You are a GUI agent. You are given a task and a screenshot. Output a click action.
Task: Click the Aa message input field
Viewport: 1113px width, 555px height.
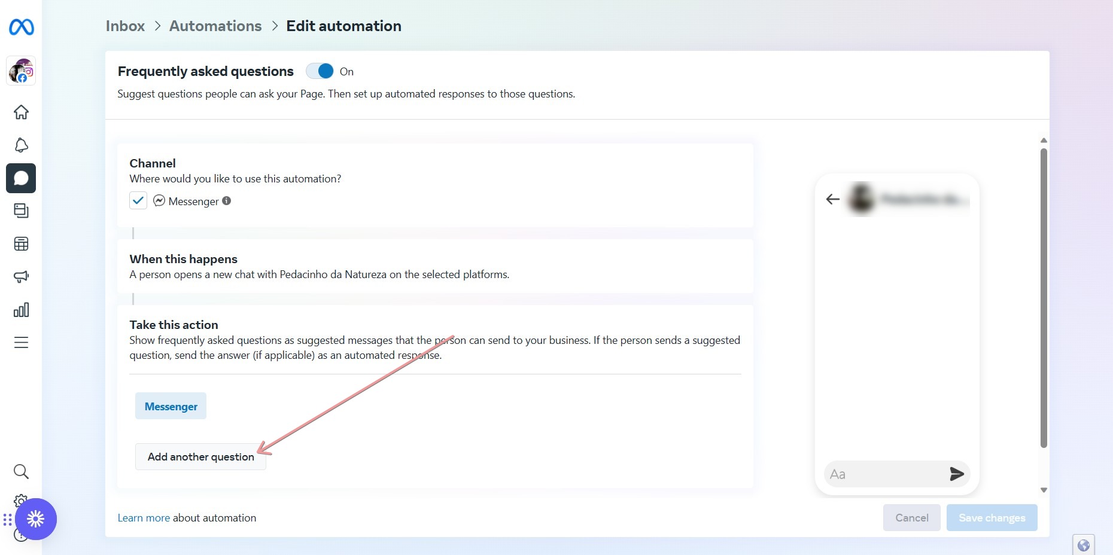883,474
